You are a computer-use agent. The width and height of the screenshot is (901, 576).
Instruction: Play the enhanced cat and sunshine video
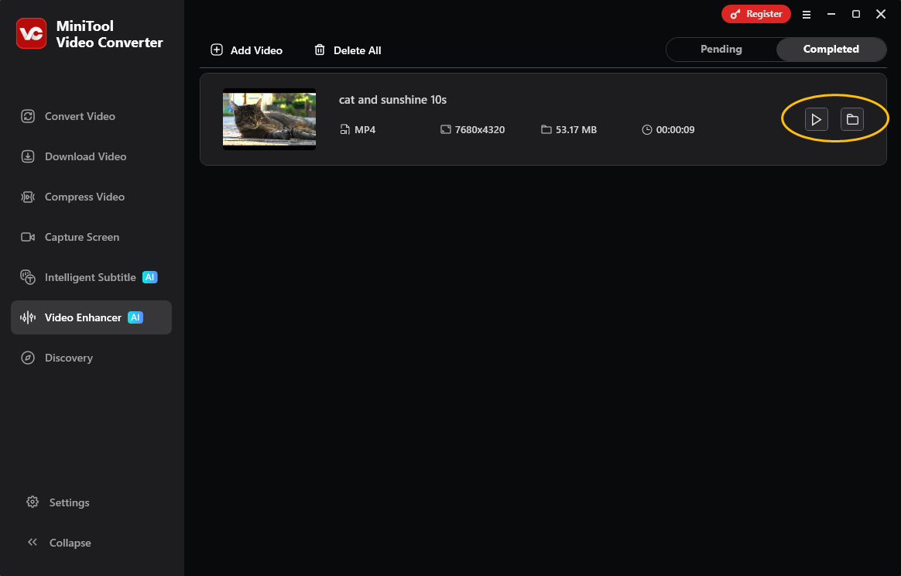[816, 119]
